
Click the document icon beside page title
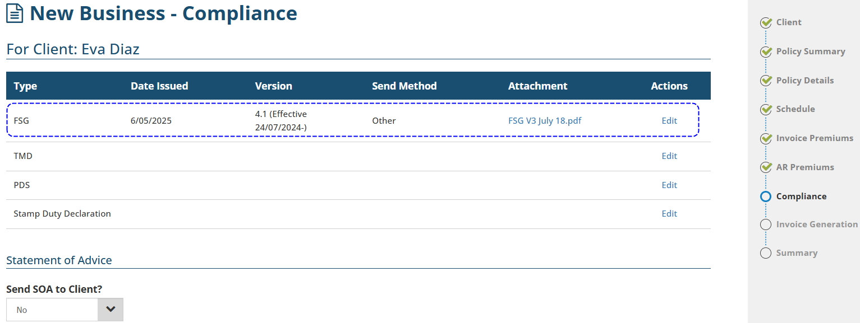click(15, 13)
